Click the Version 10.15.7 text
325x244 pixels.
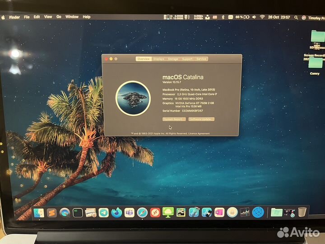(172, 82)
